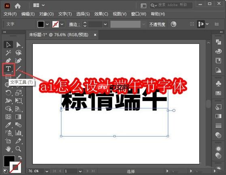Select the Selection tool arrow

click(8, 45)
